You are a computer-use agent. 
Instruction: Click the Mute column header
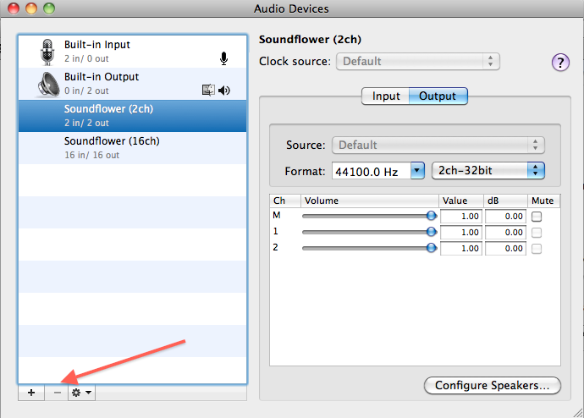coord(543,201)
